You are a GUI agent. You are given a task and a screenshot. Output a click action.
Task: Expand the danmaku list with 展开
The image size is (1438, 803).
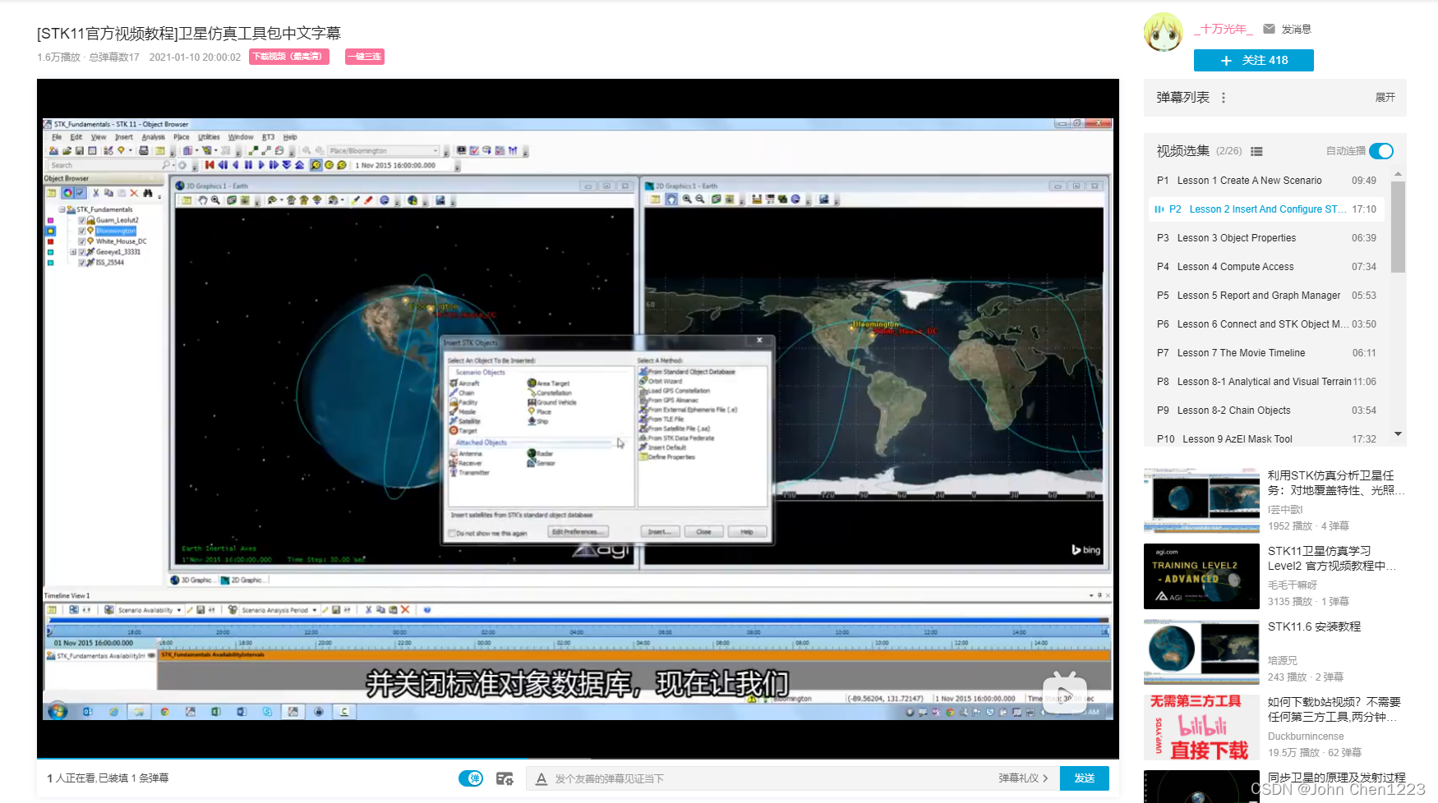[x=1385, y=98]
